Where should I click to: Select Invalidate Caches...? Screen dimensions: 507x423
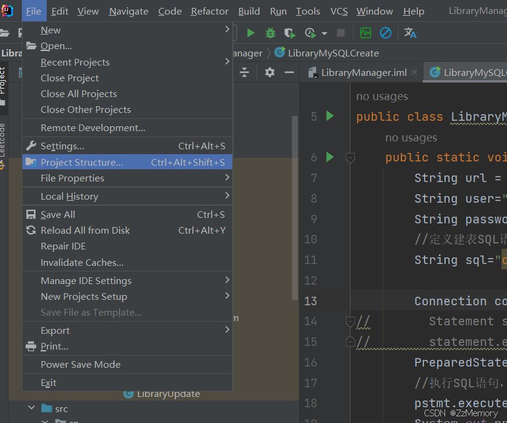(127, 262)
